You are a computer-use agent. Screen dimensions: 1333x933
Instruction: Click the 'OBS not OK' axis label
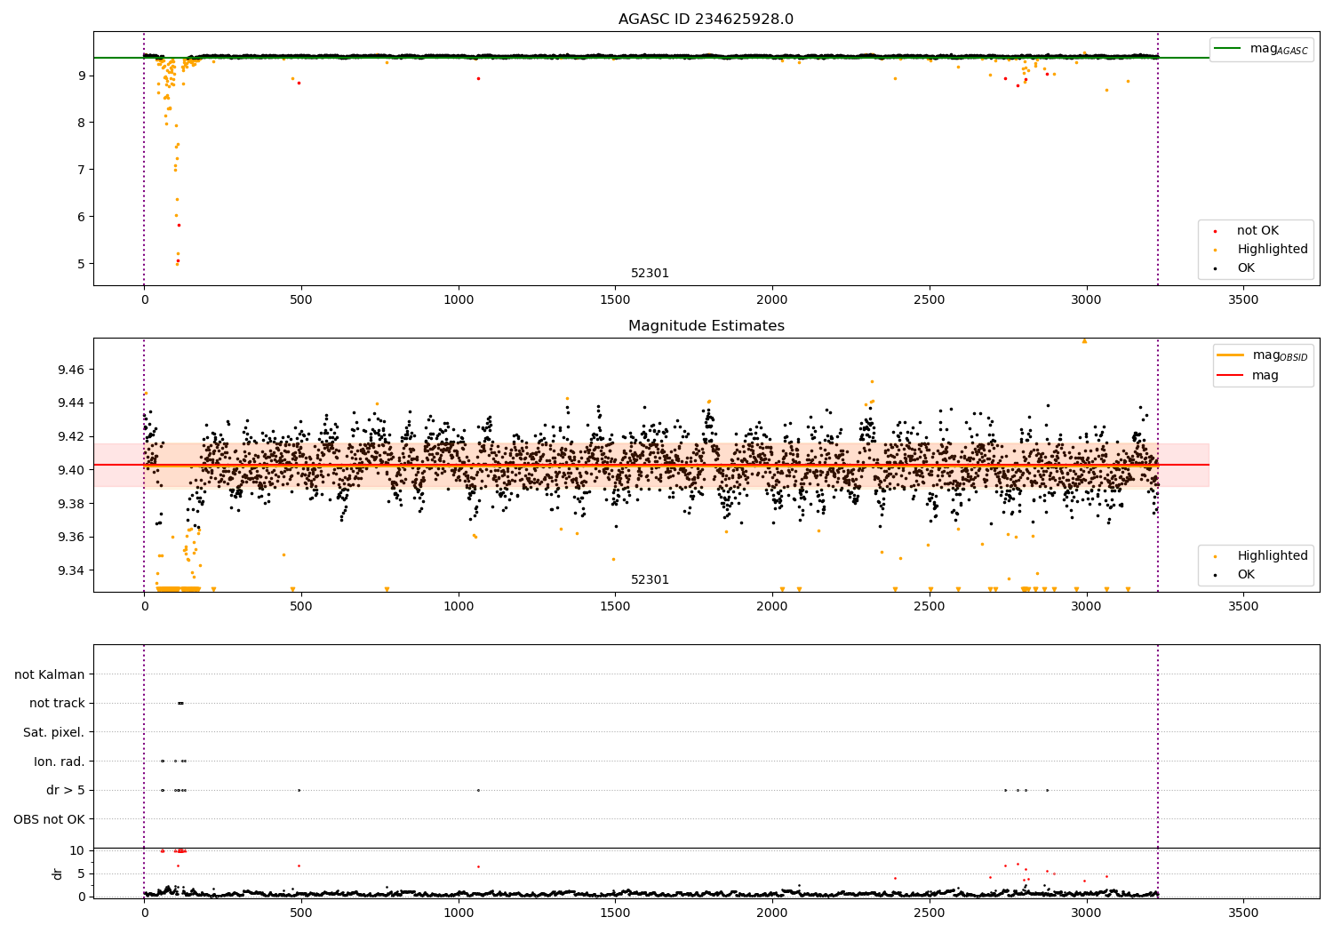click(x=49, y=819)
